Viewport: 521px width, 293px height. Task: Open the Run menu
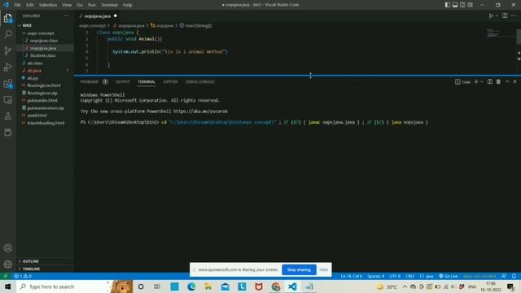(x=92, y=5)
